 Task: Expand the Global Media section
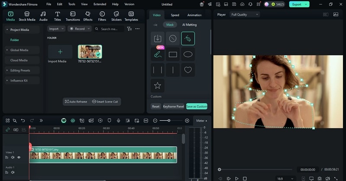pyautogui.click(x=19, y=50)
